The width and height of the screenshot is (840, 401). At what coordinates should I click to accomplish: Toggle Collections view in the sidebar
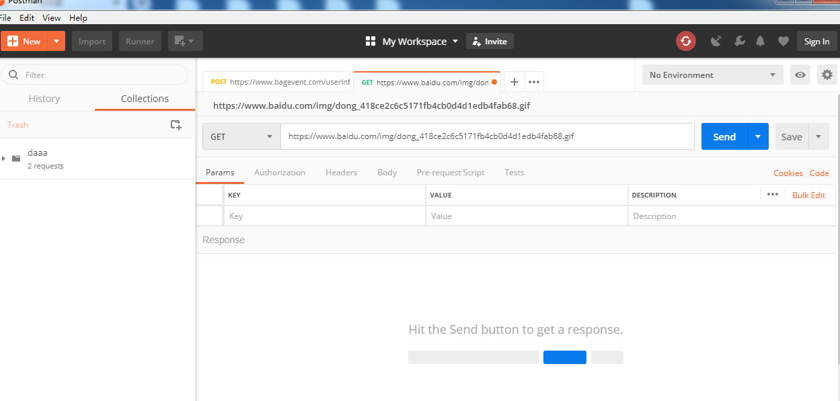click(144, 98)
